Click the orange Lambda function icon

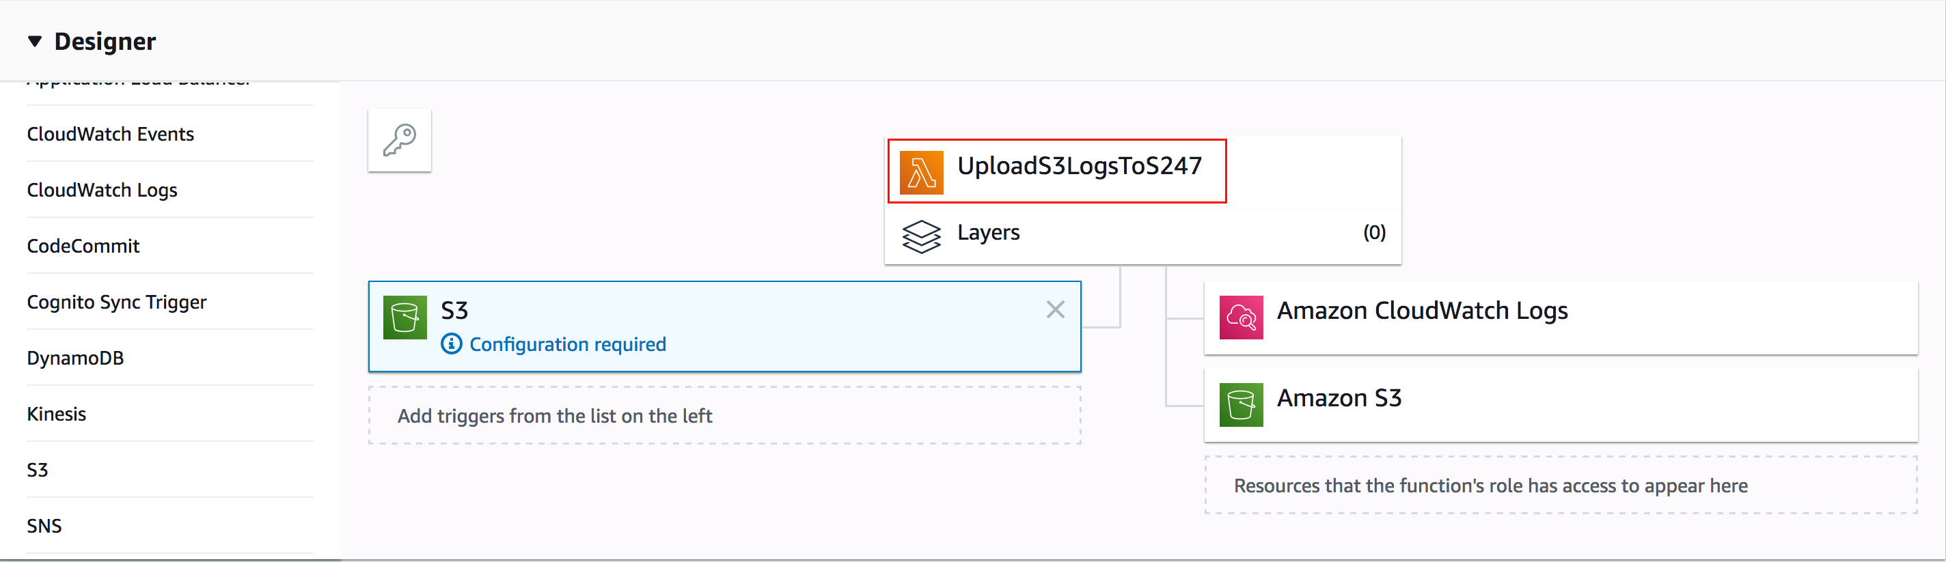pyautogui.click(x=921, y=173)
